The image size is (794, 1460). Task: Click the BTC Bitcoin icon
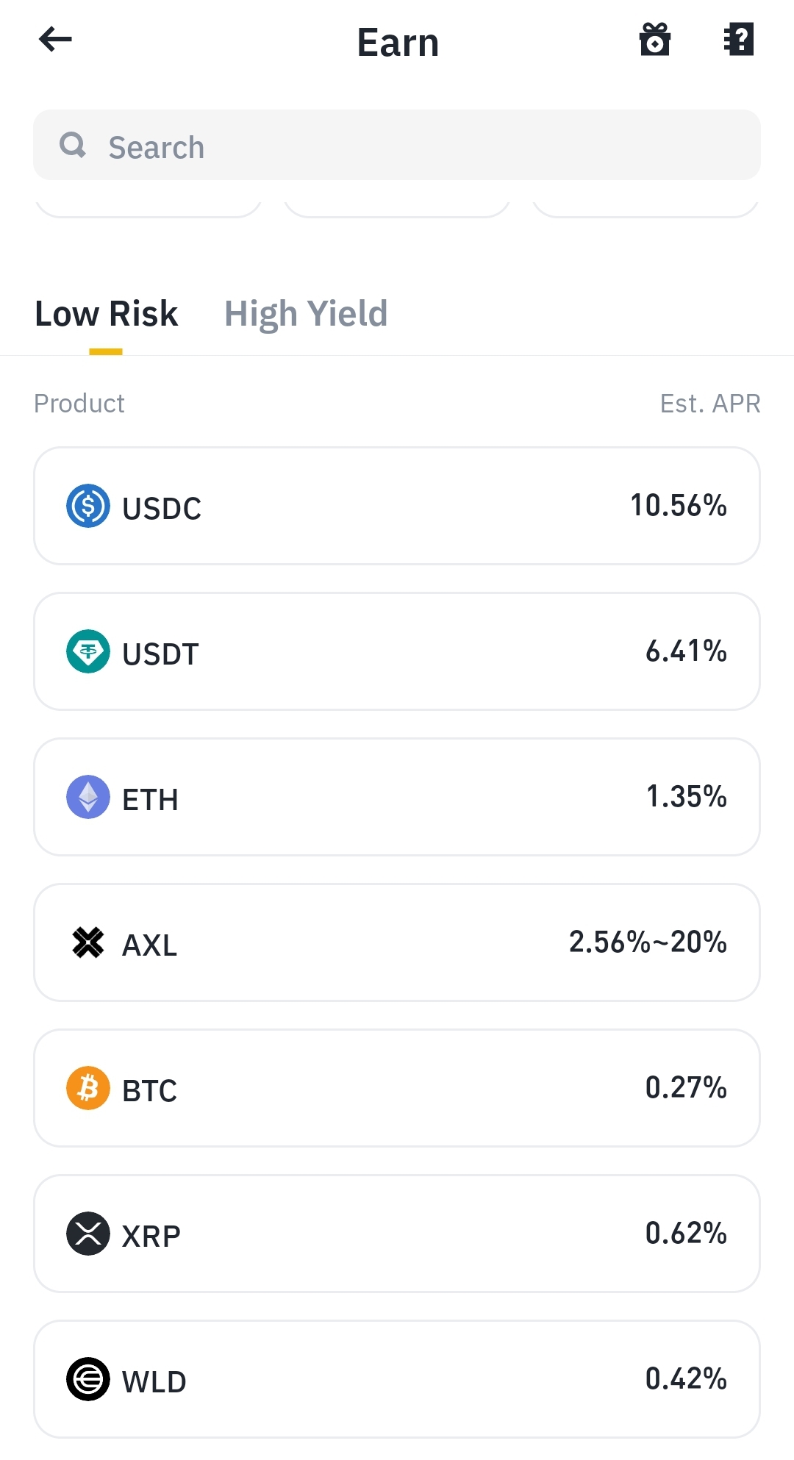pyautogui.click(x=88, y=1088)
